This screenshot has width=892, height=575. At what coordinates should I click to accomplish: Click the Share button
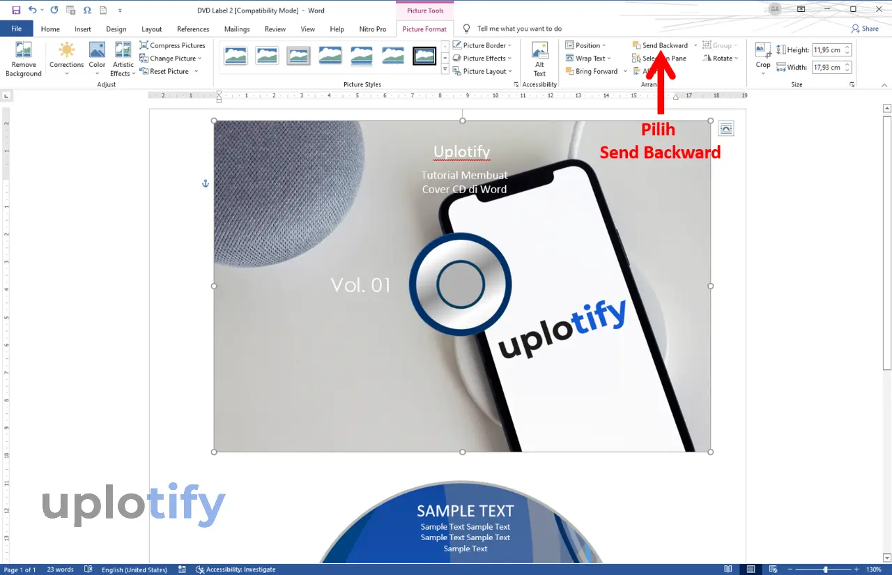coord(866,29)
